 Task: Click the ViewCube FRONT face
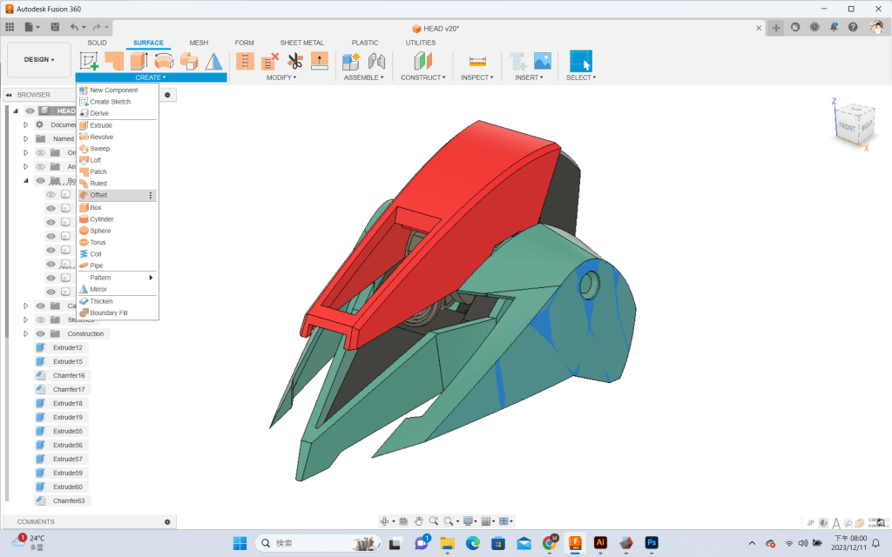point(847,127)
